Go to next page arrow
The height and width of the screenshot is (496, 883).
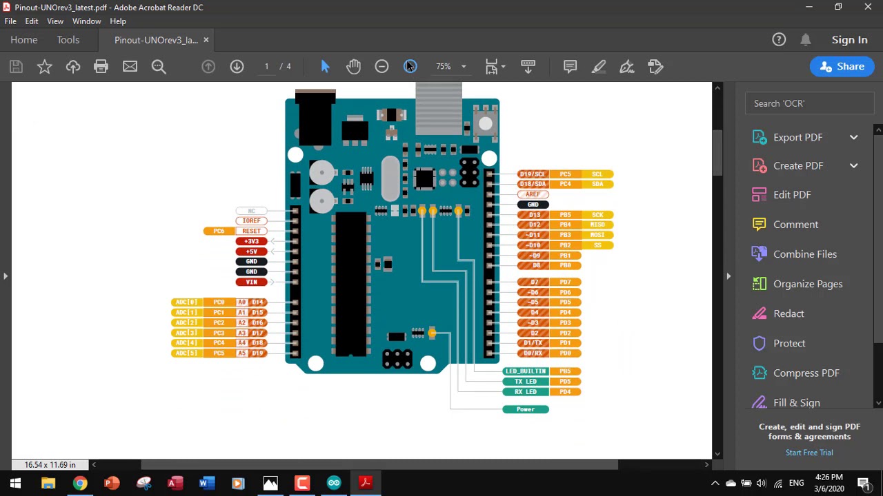pyautogui.click(x=237, y=67)
